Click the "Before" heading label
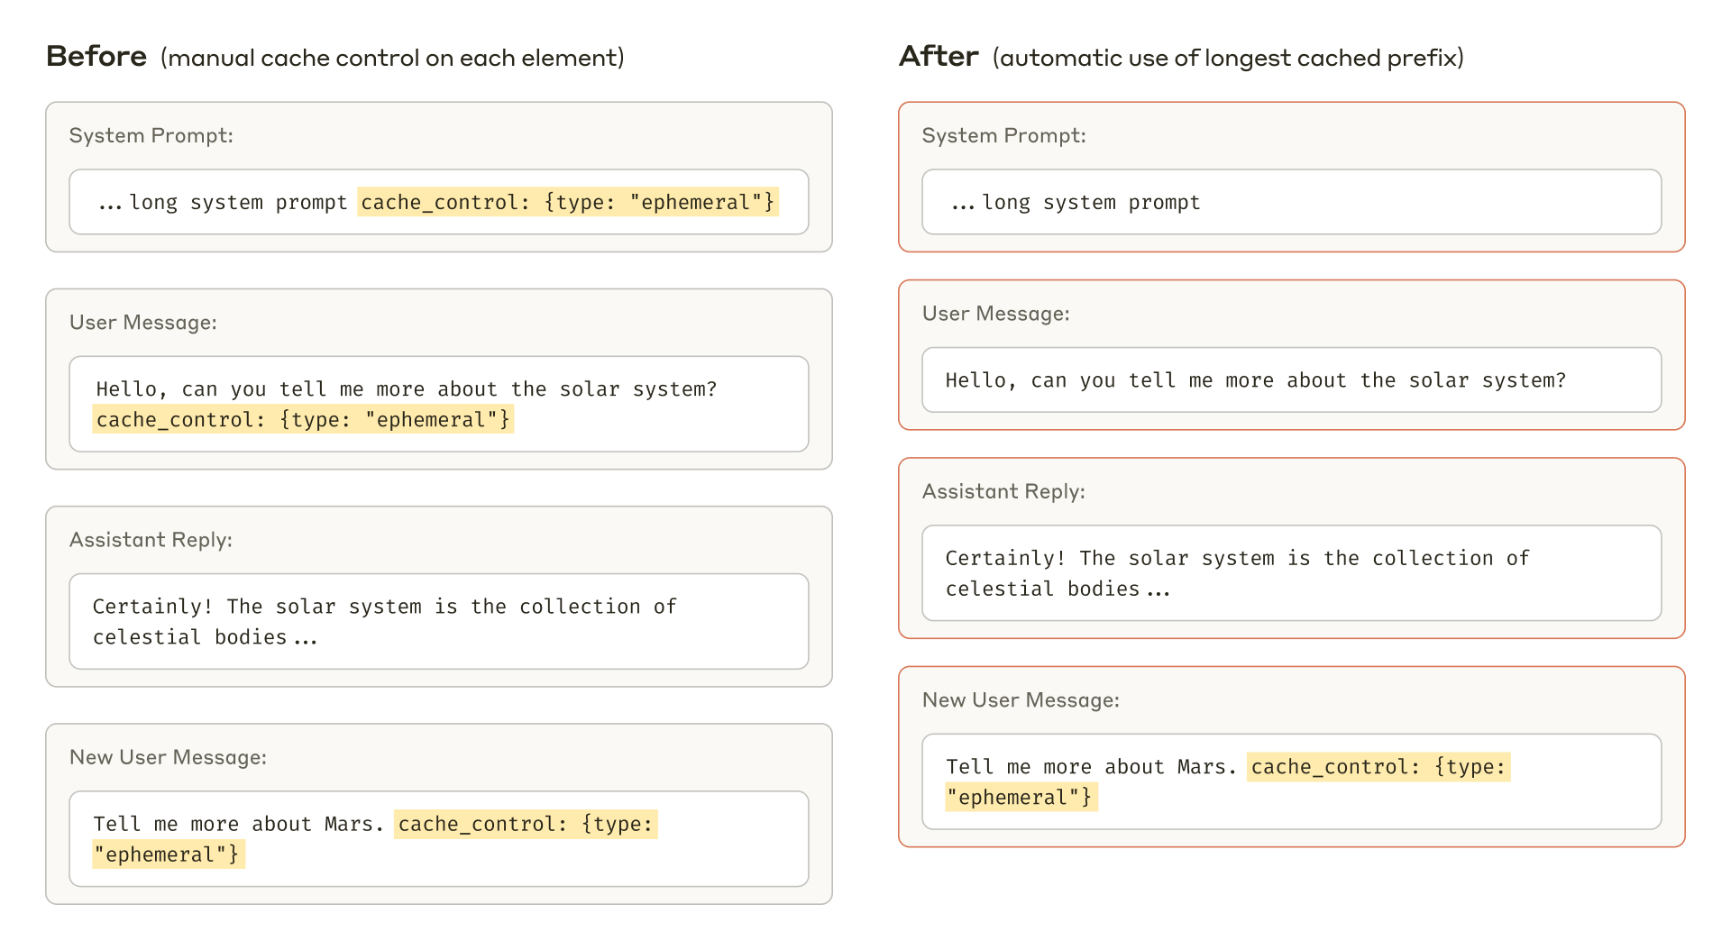 [x=96, y=56]
